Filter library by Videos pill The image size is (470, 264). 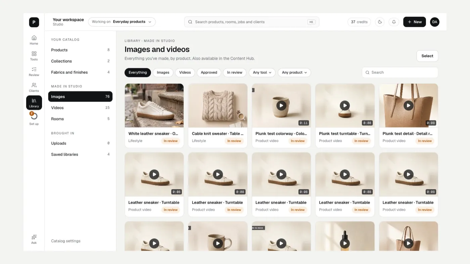(x=185, y=72)
